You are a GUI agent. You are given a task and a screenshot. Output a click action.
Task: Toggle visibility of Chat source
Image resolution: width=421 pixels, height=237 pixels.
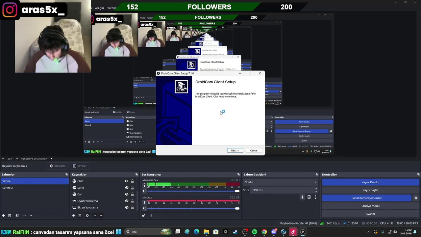click(127, 181)
